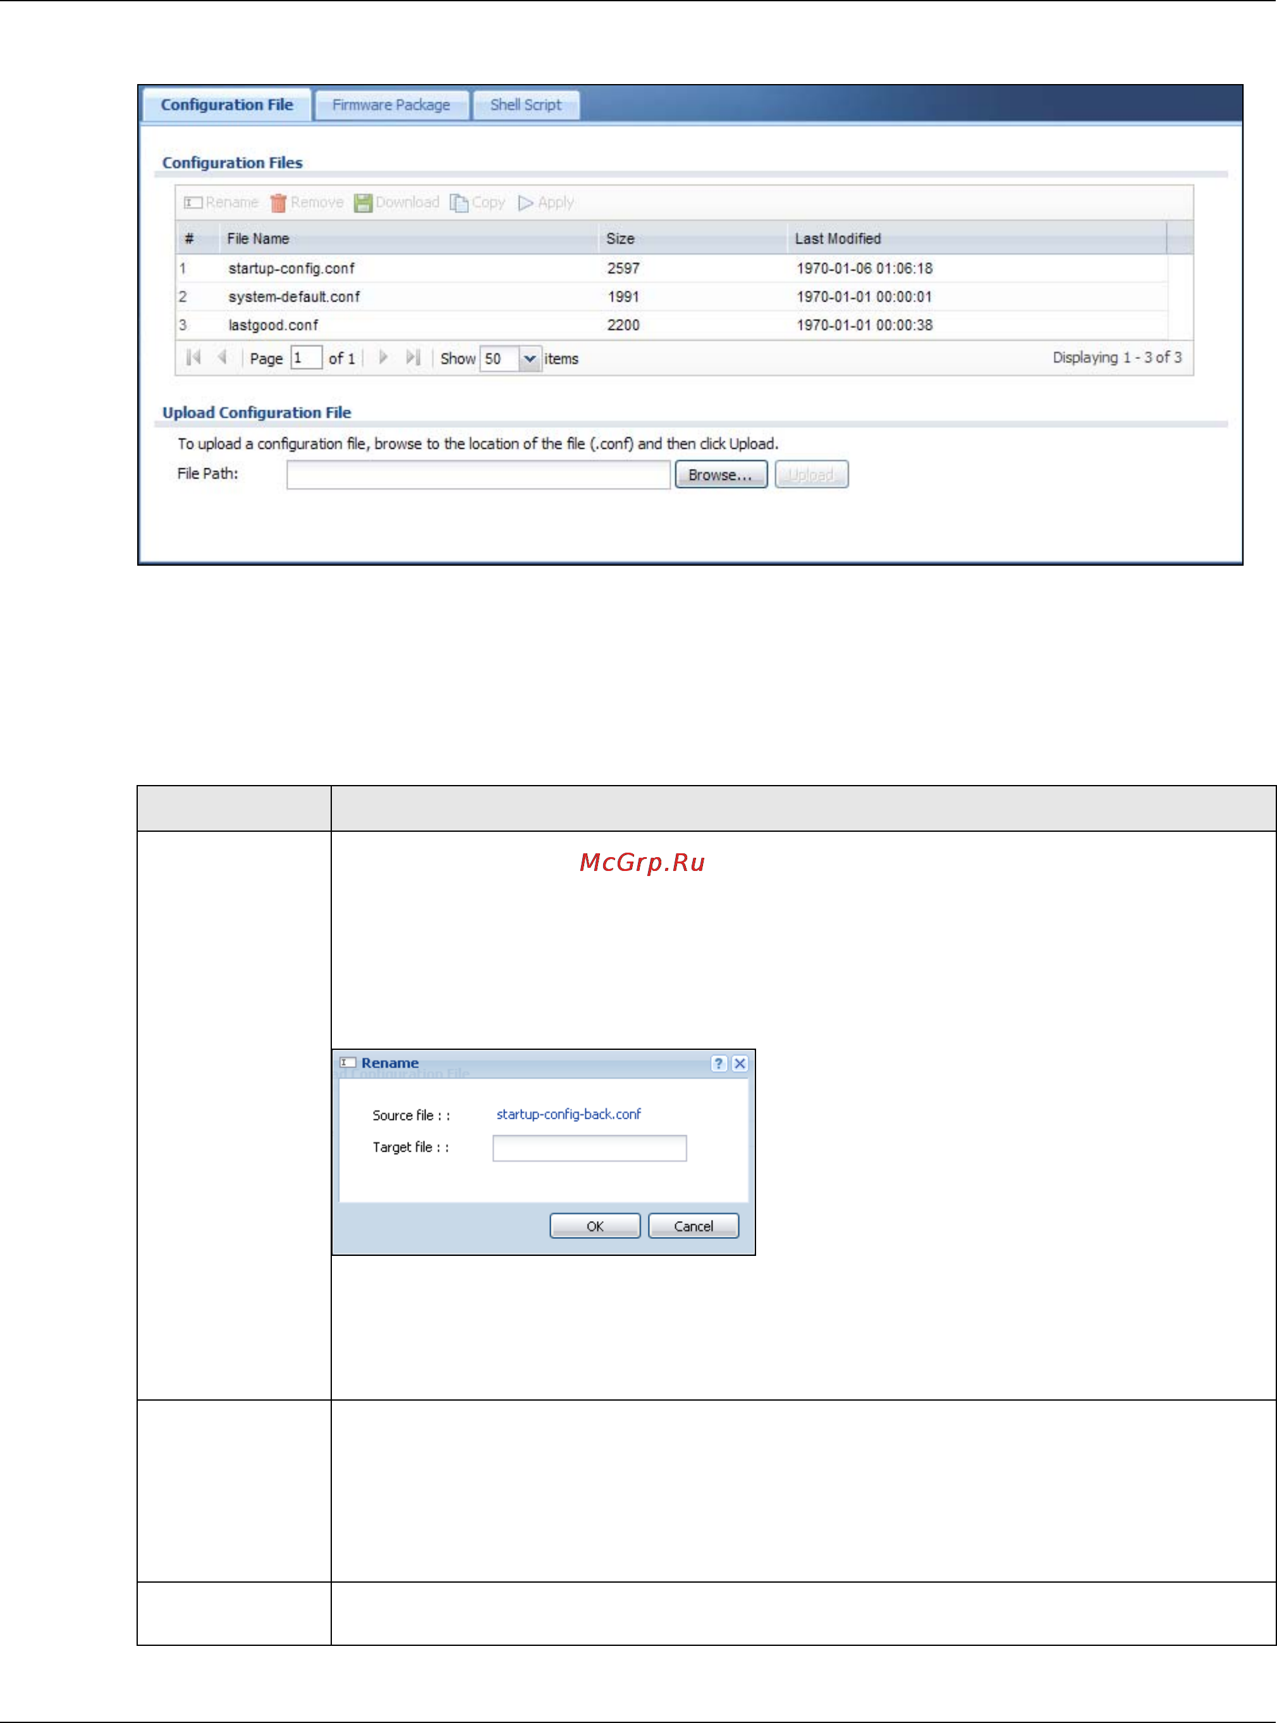Select the system-default.conf row

(x=671, y=296)
